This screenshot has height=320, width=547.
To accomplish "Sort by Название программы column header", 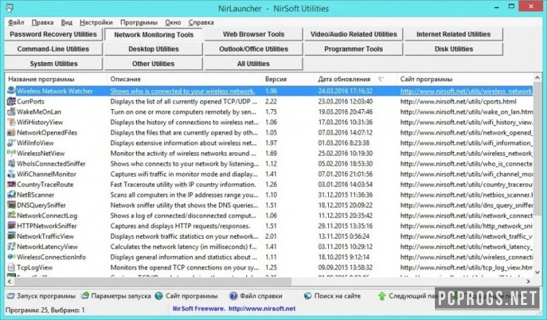I will click(56, 79).
